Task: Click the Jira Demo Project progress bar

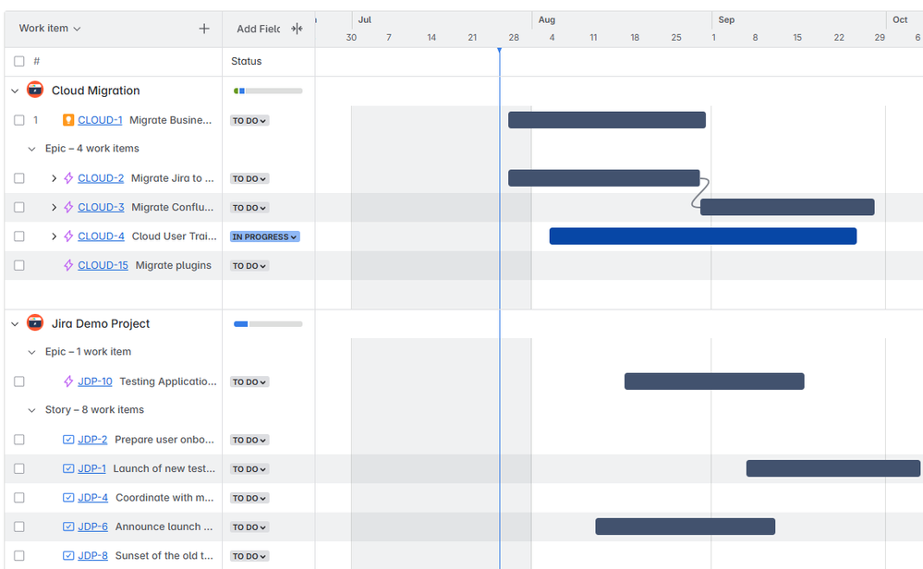Action: [268, 323]
